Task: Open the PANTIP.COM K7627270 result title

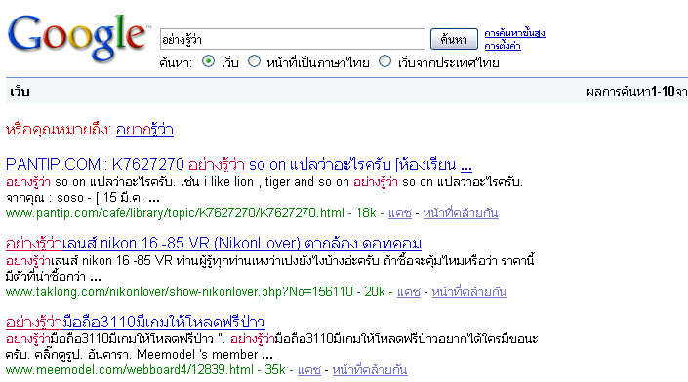Action: click(239, 165)
